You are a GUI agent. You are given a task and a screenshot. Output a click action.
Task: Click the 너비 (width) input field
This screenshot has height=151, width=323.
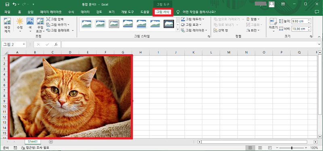click(x=299, y=29)
